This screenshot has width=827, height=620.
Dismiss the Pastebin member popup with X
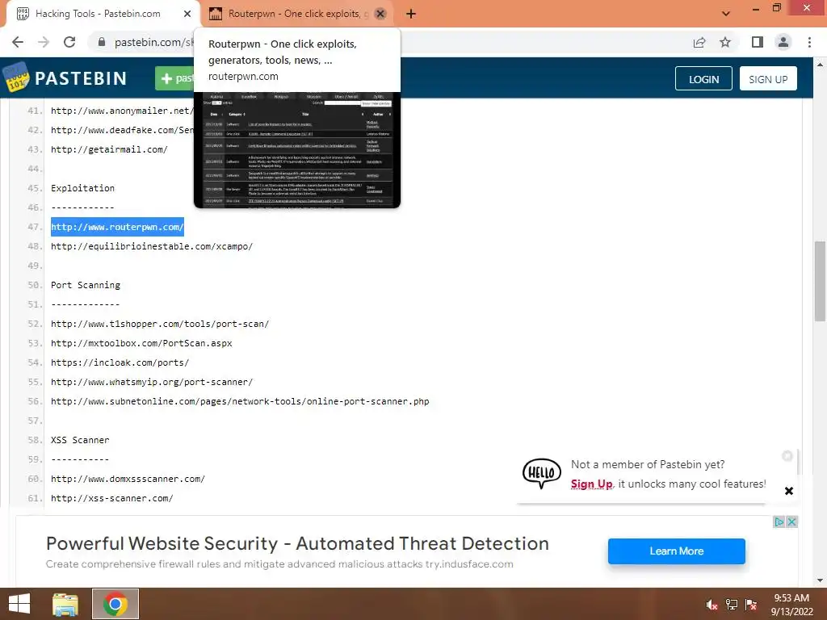[788, 491]
